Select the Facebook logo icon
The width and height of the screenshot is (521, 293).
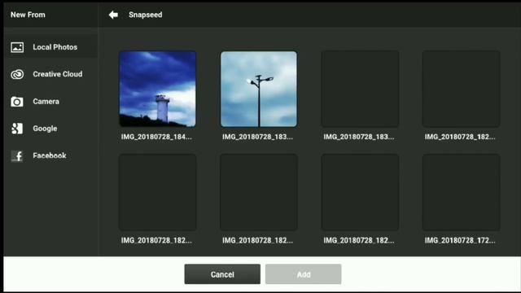click(17, 155)
